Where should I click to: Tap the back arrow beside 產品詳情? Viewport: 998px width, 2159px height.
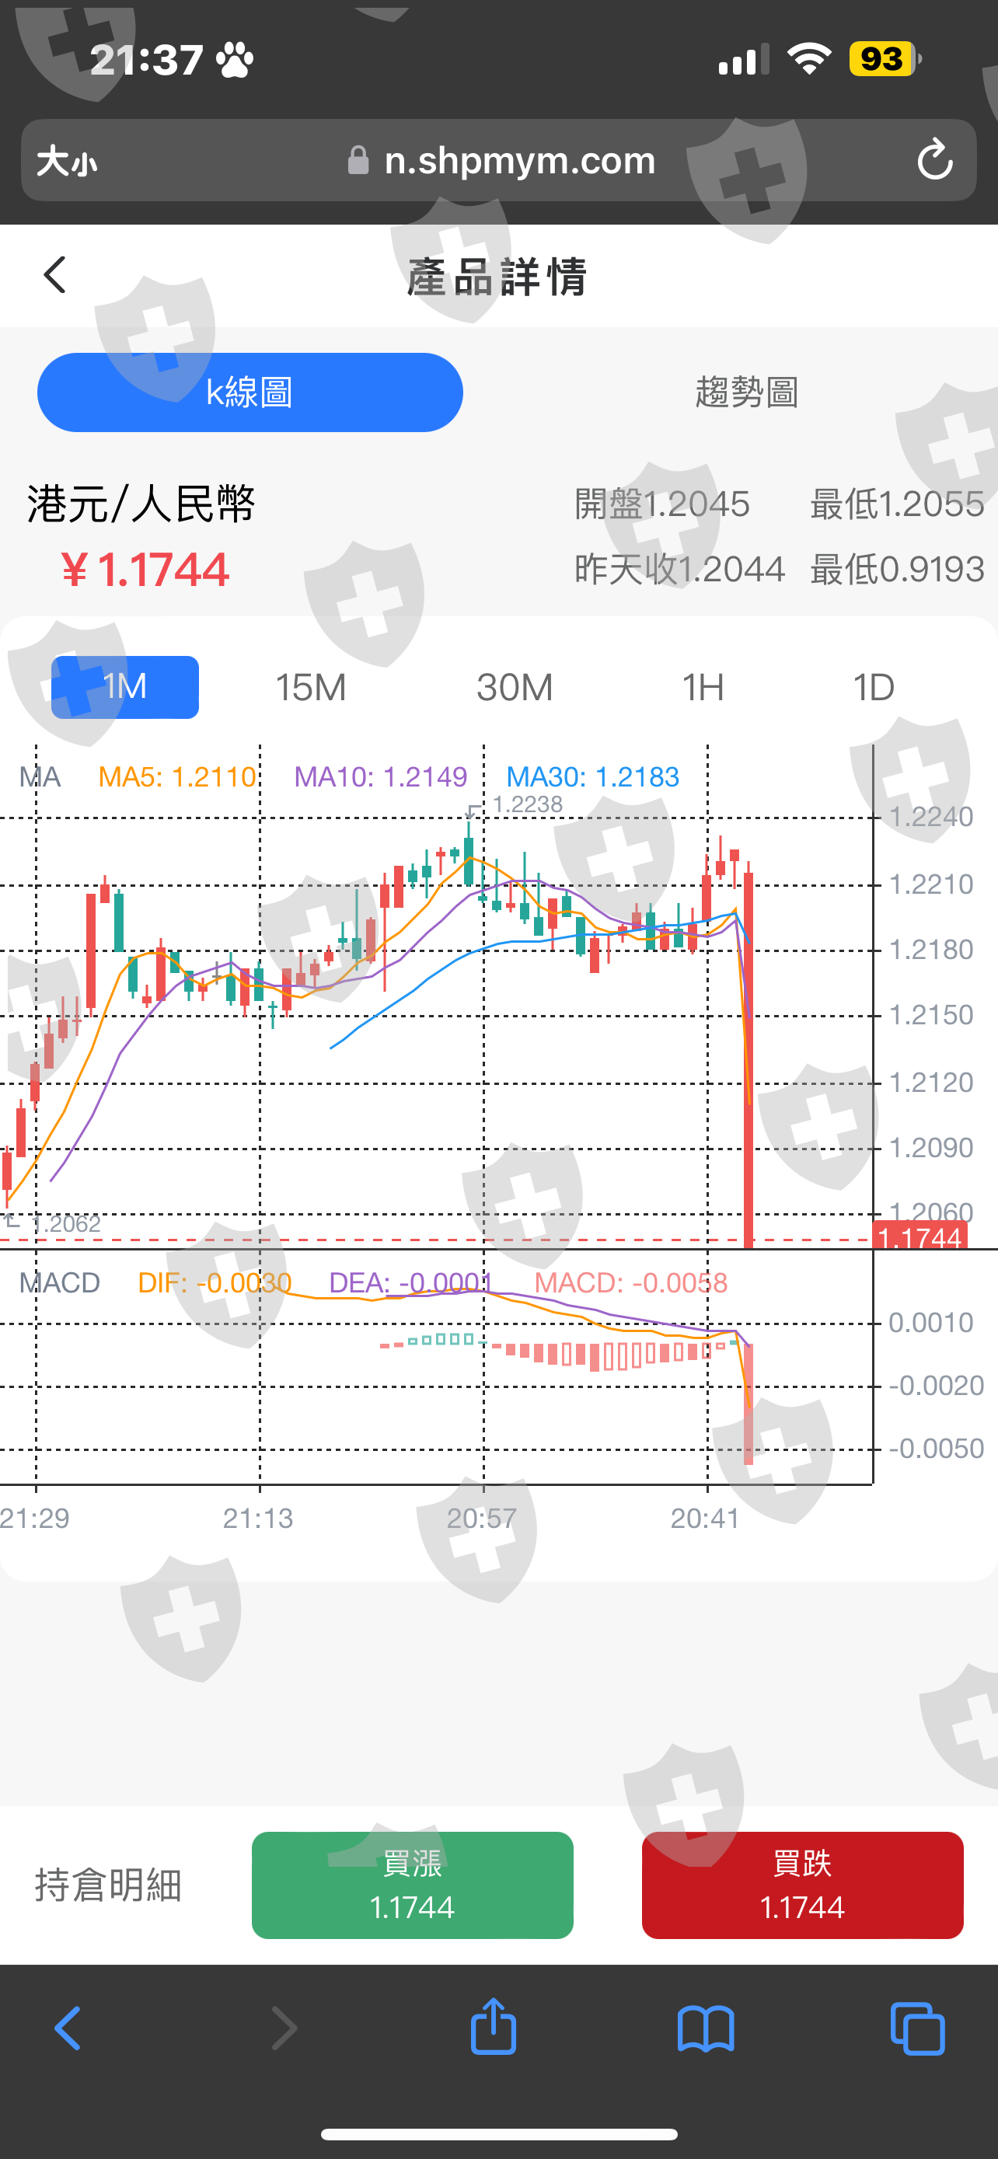point(54,275)
